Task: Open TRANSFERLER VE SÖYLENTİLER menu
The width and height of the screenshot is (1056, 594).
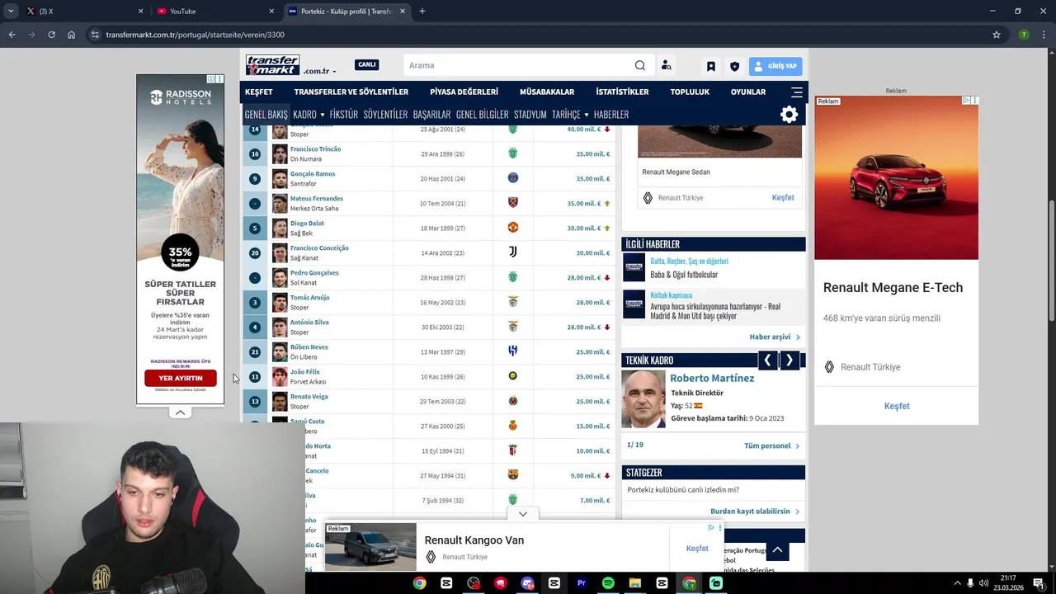Action: (351, 92)
